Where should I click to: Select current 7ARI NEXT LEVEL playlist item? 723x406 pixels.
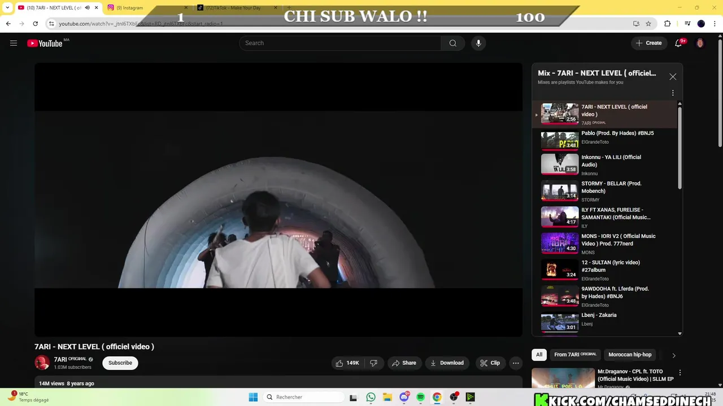pos(604,114)
